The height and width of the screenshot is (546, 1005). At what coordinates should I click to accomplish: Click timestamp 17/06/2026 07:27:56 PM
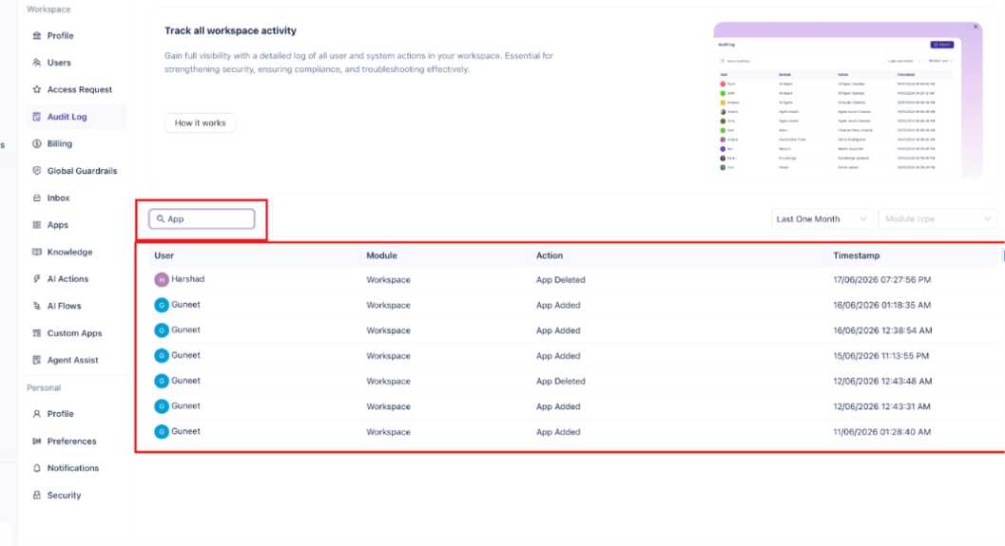(x=882, y=280)
